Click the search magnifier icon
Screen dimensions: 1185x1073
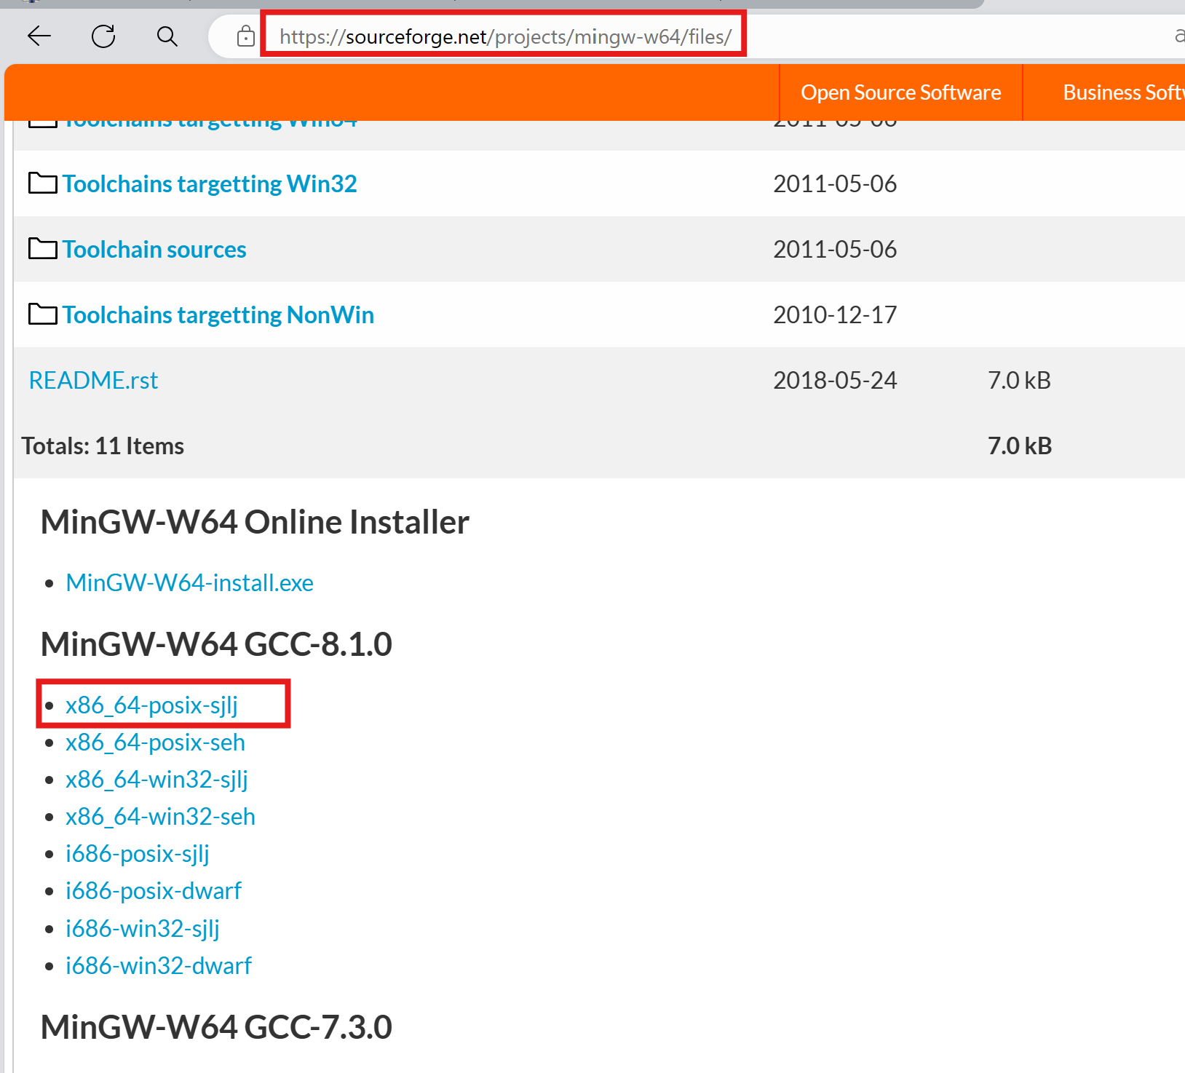pyautogui.click(x=167, y=36)
